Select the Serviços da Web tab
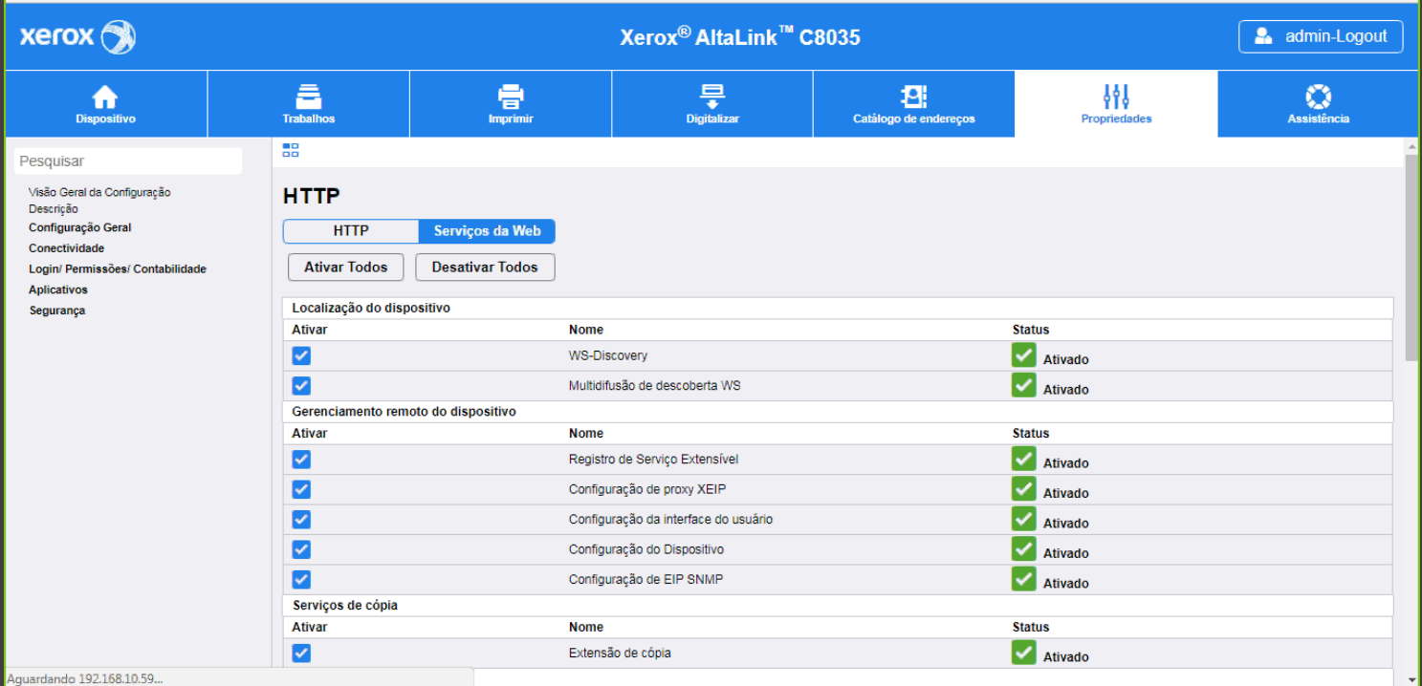Viewport: 1422px width, 686px height. [x=487, y=231]
